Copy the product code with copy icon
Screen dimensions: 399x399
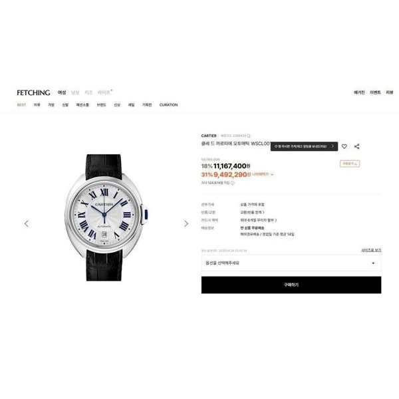tap(249, 136)
